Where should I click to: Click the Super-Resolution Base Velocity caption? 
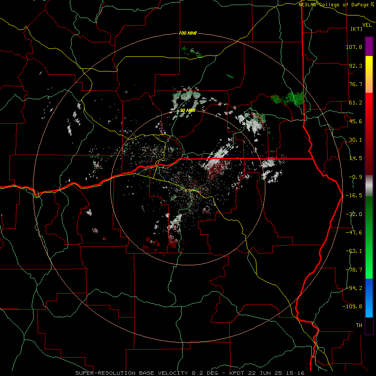pyautogui.click(x=190, y=373)
